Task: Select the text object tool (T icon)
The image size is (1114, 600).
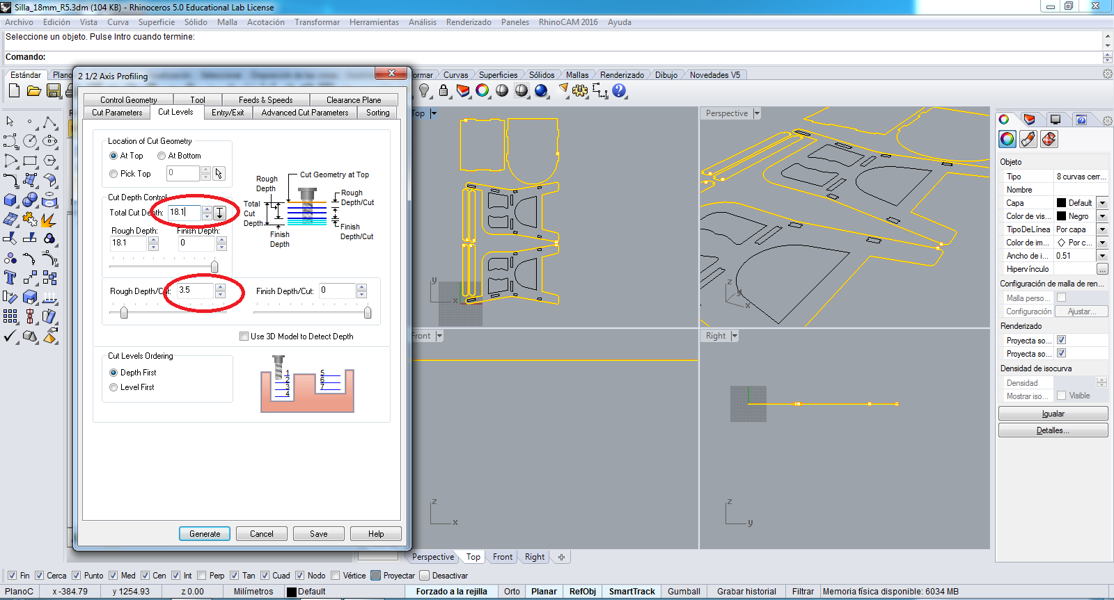Action: point(10,278)
